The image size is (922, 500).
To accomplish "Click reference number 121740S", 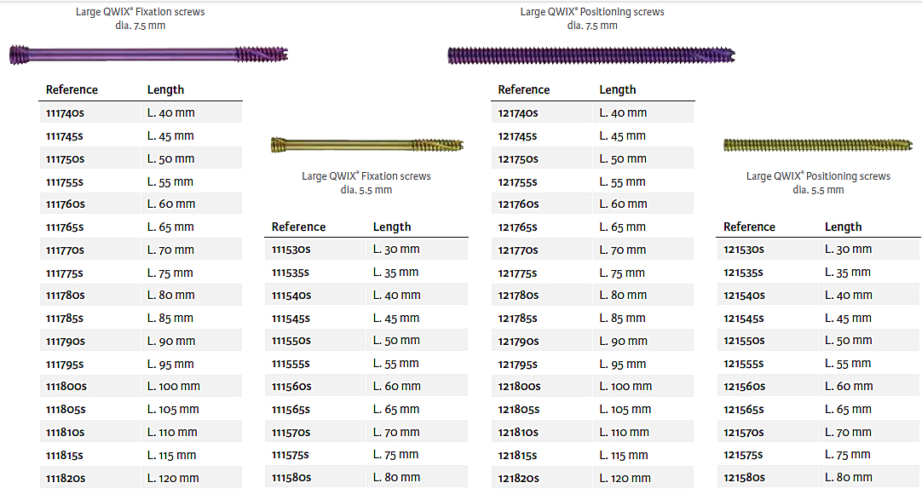I will (517, 112).
